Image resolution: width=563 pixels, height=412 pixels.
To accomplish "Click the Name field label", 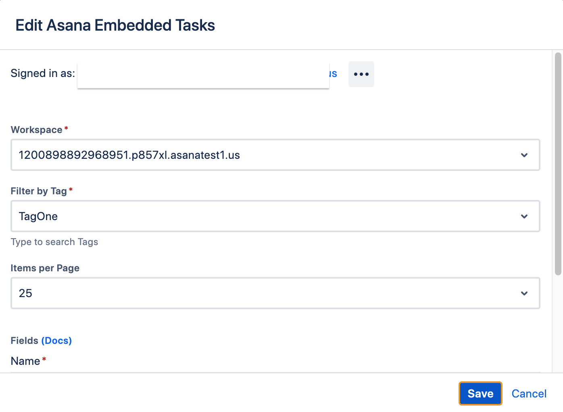I will point(25,361).
